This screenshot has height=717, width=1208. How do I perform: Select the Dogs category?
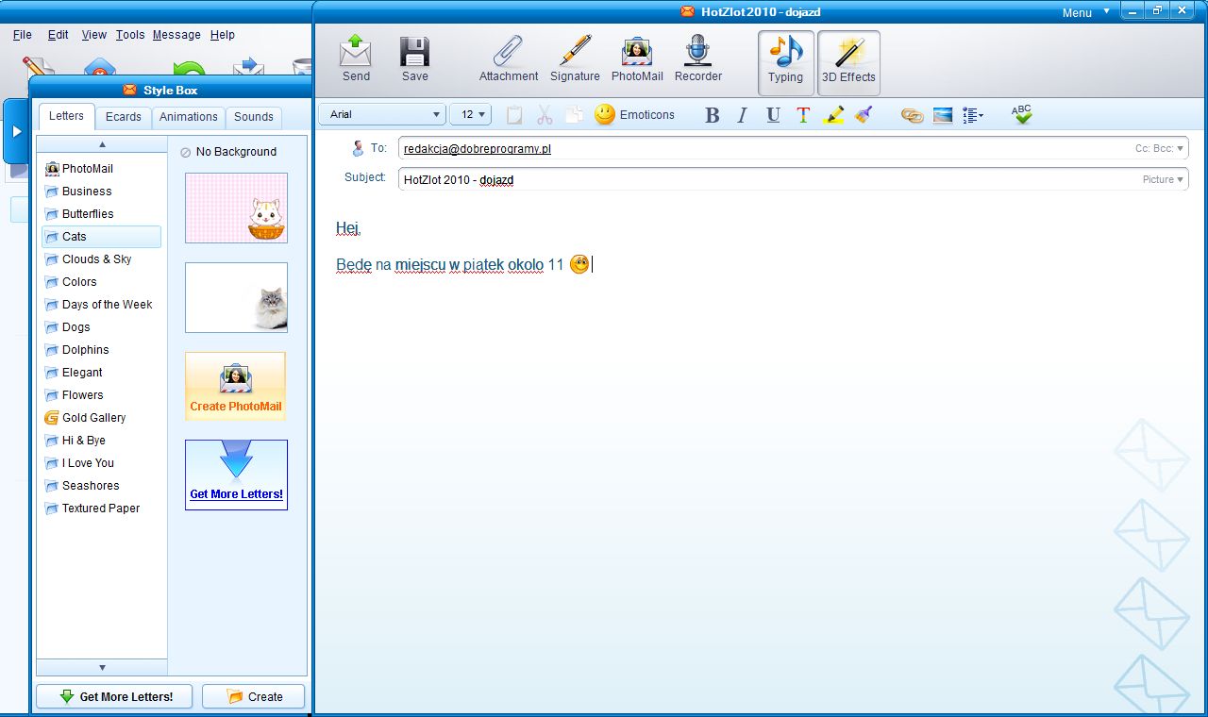coord(101,327)
